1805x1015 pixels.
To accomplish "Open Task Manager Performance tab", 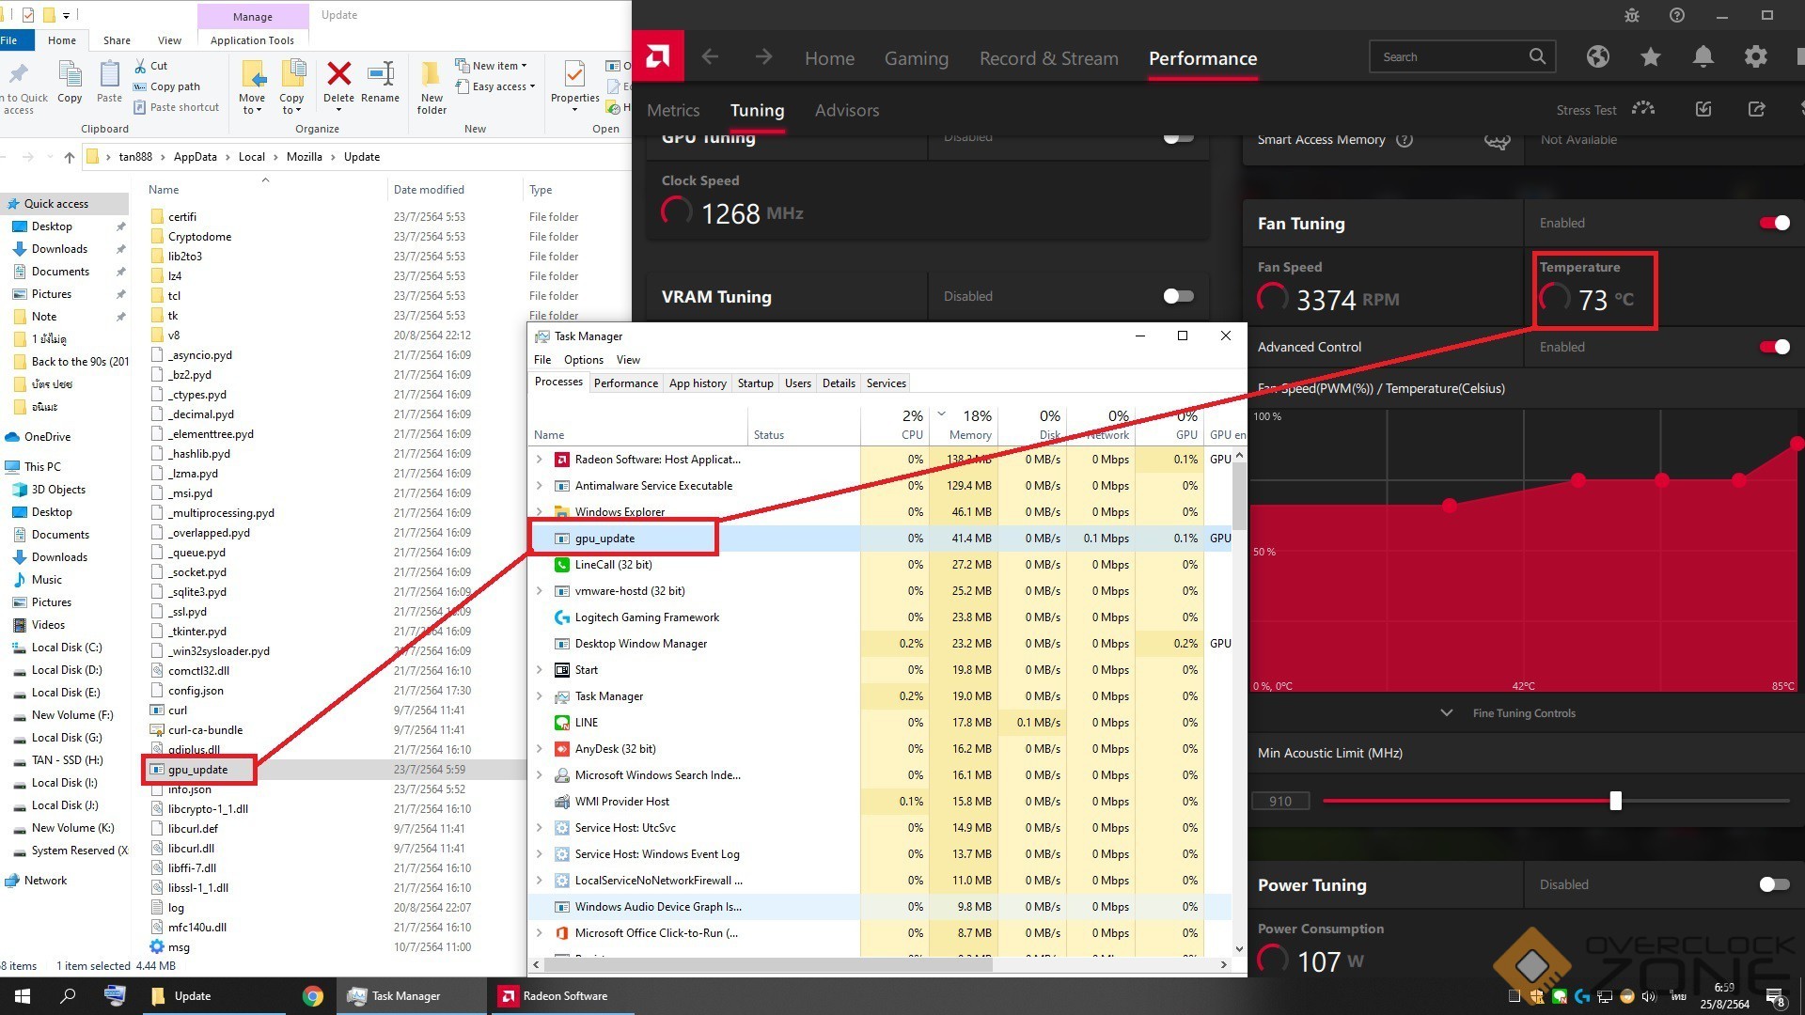I will pyautogui.click(x=626, y=383).
